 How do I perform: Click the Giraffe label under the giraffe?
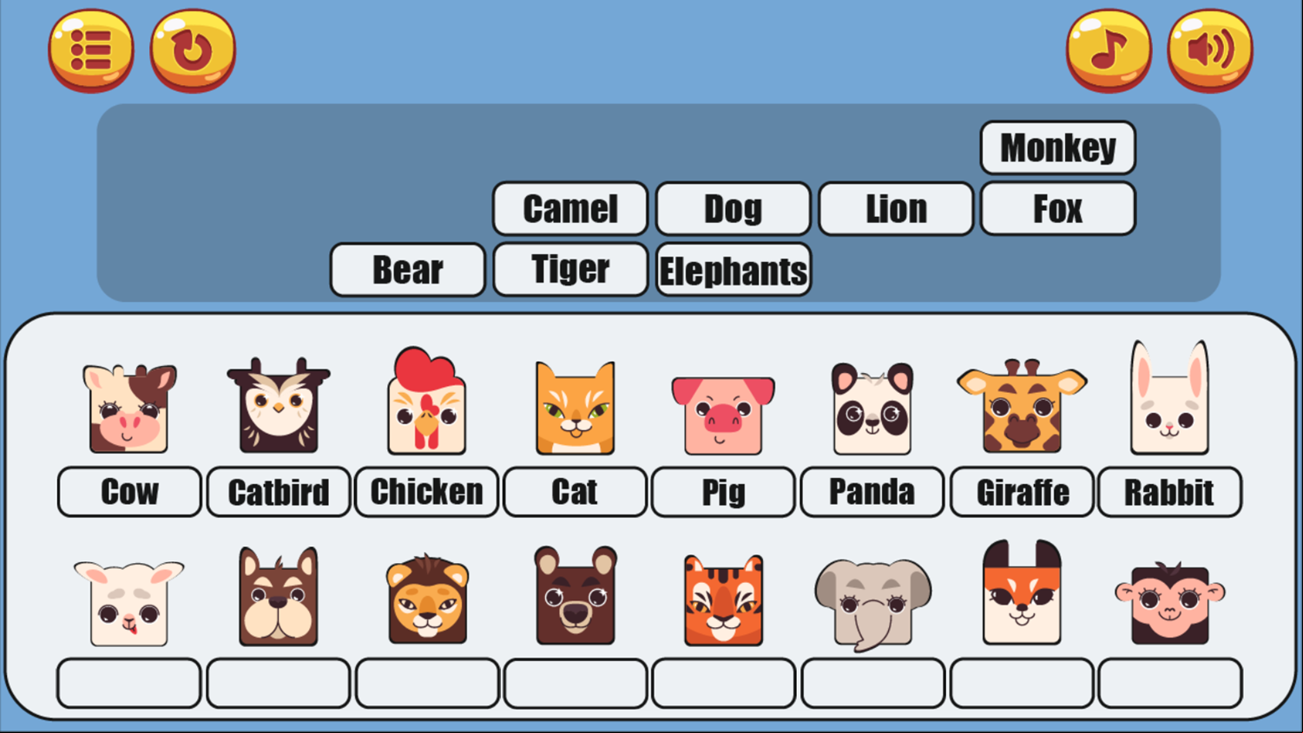[1022, 492]
